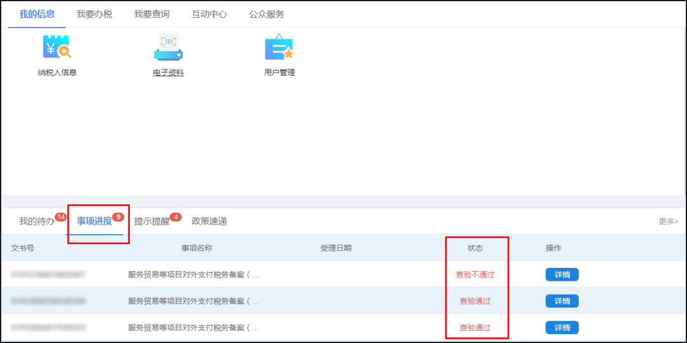Click blurred document number in second row

(48, 301)
